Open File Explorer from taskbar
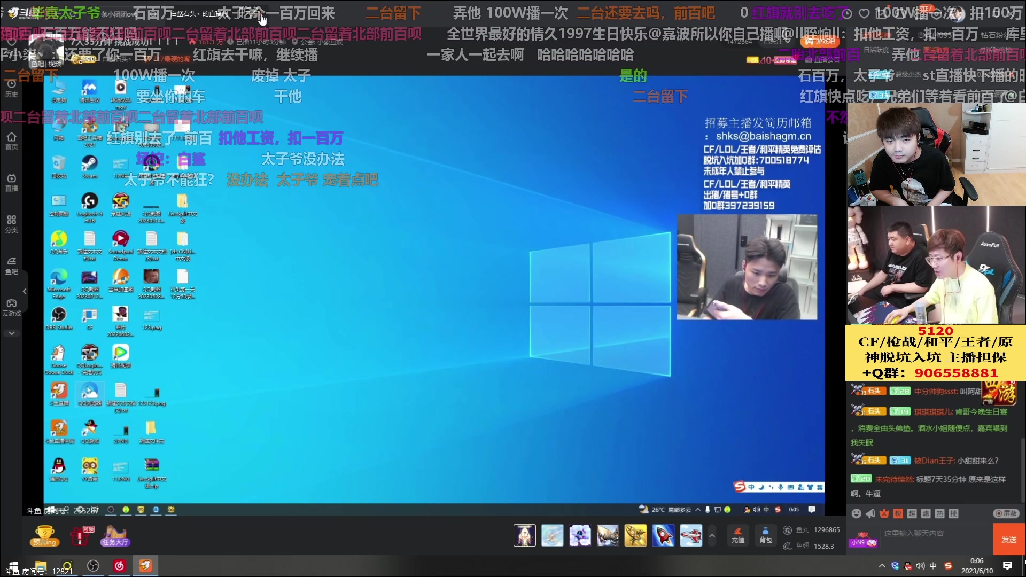The height and width of the screenshot is (577, 1026). coord(41,566)
